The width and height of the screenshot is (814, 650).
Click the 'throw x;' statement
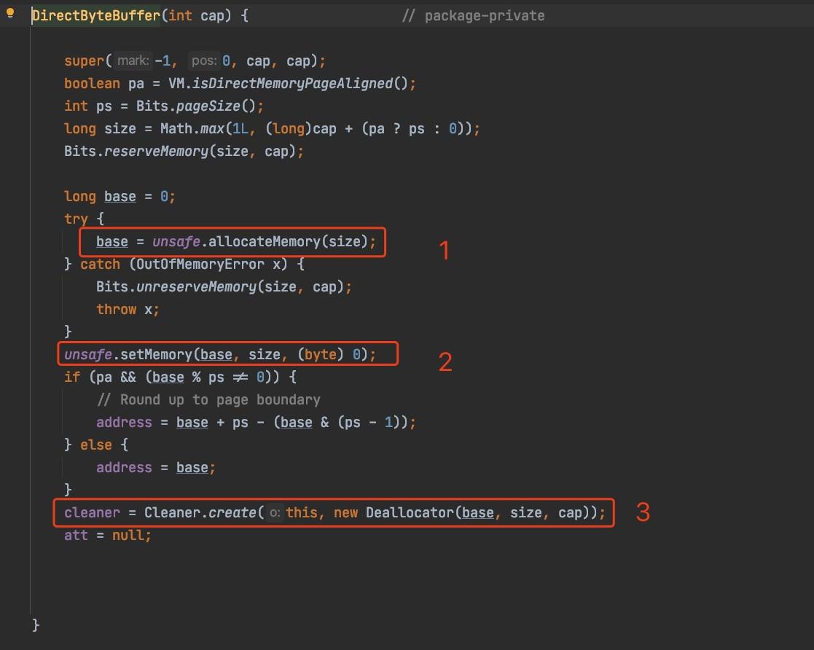tap(128, 310)
